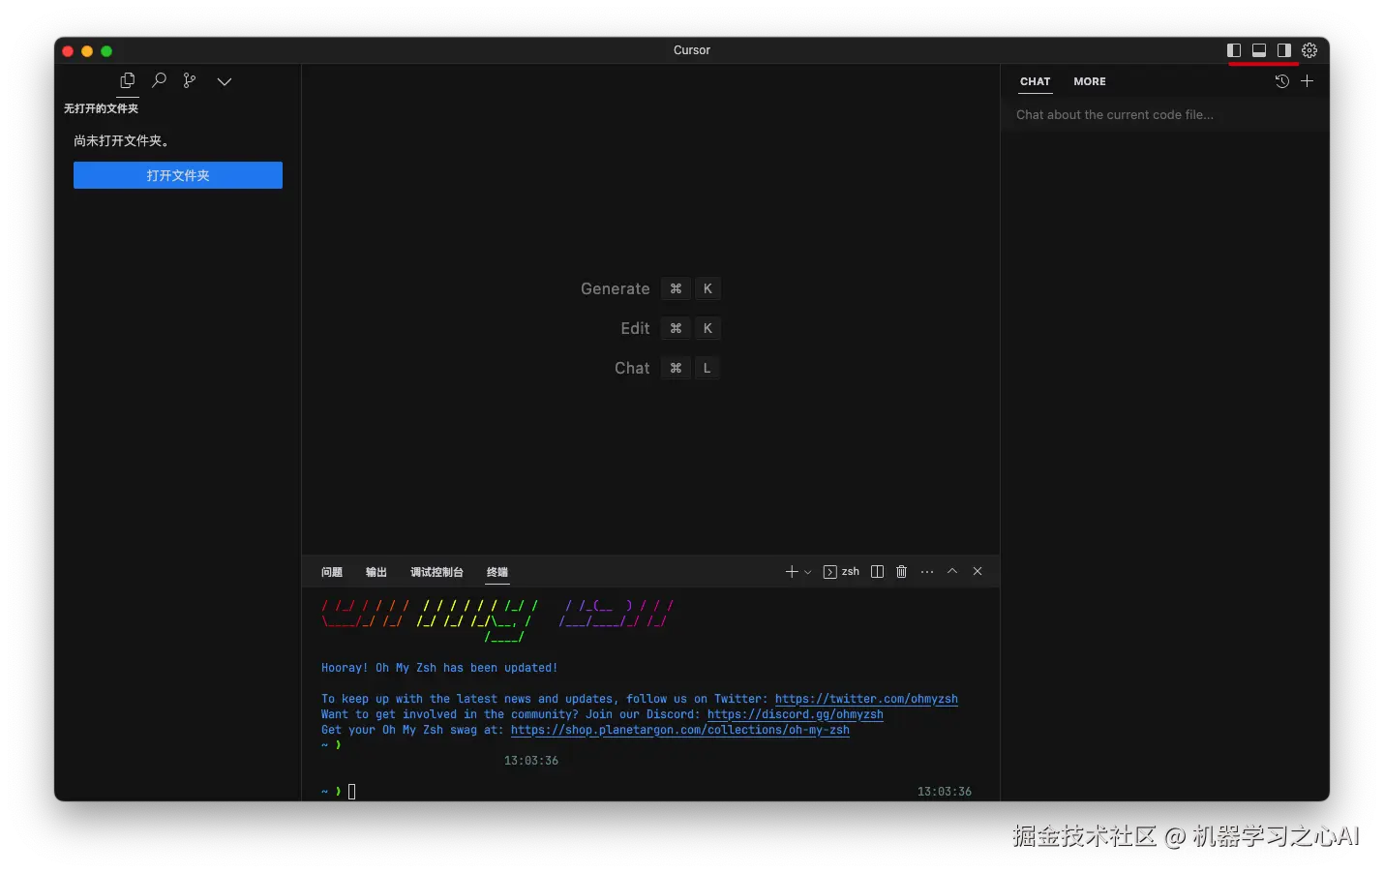The width and height of the screenshot is (1384, 873).
Task: Click the Edit shortcut hint text
Action: point(635,328)
